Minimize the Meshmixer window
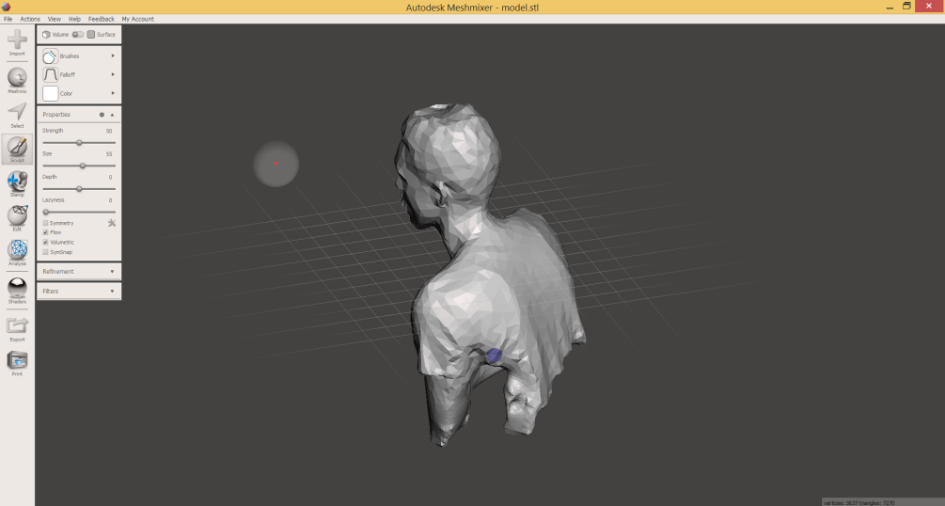 [890, 7]
